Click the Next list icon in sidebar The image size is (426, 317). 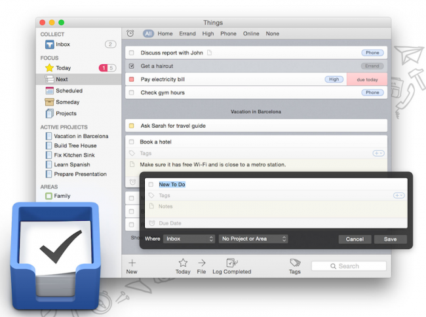point(49,79)
